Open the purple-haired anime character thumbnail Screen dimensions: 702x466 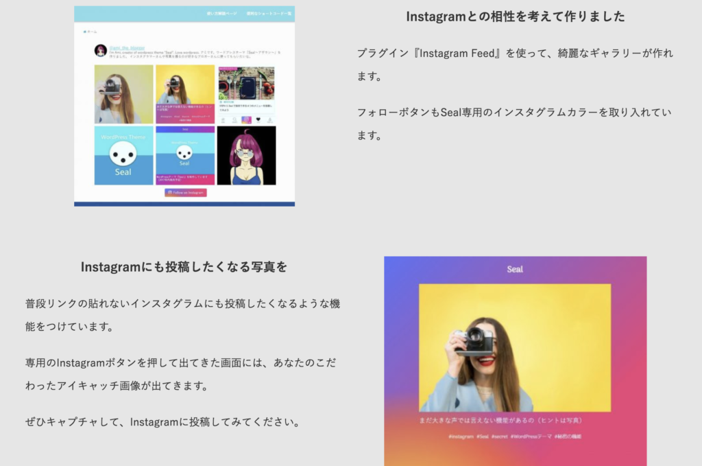(x=246, y=156)
